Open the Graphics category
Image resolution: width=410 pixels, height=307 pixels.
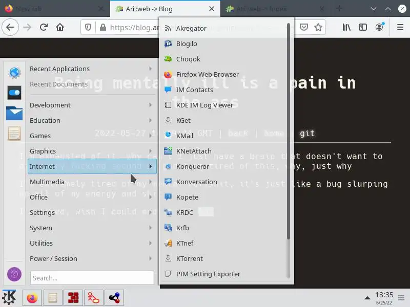click(x=92, y=151)
